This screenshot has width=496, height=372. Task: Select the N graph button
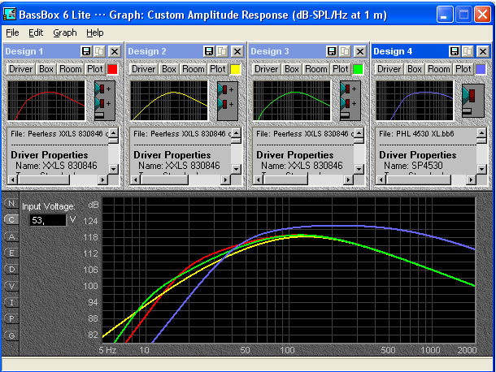click(x=11, y=204)
